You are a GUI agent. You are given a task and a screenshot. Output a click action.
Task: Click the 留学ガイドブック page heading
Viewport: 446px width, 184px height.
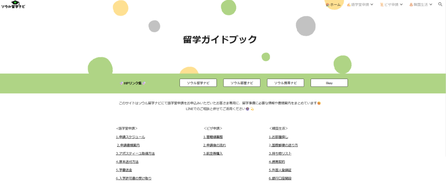coord(220,40)
